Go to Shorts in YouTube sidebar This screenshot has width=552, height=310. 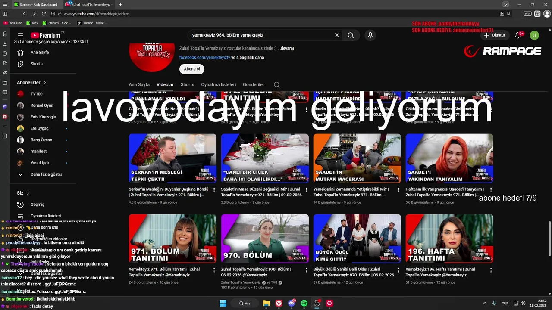[37, 64]
